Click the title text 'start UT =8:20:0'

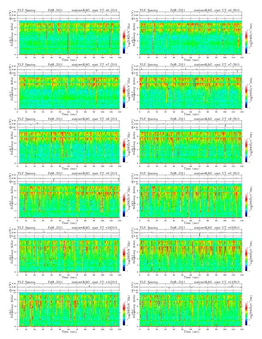click(105, 119)
